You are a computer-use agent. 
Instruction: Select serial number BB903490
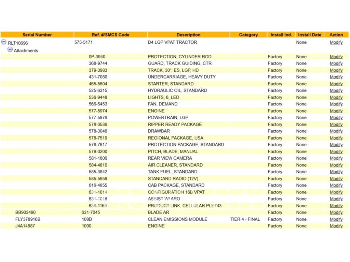[25, 213]
